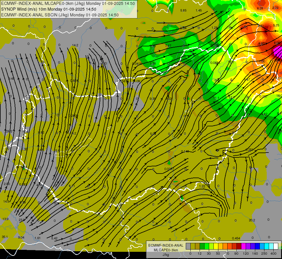Click the map value '23.8'
The image size is (282, 259).
coord(22,220)
